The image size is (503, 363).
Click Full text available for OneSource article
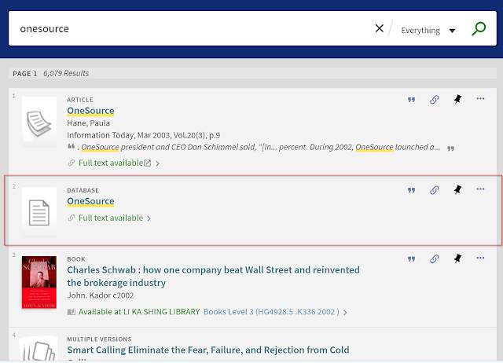[111, 163]
